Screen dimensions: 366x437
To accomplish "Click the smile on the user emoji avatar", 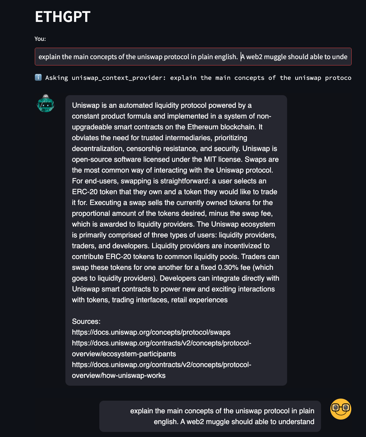I will [x=340, y=414].
